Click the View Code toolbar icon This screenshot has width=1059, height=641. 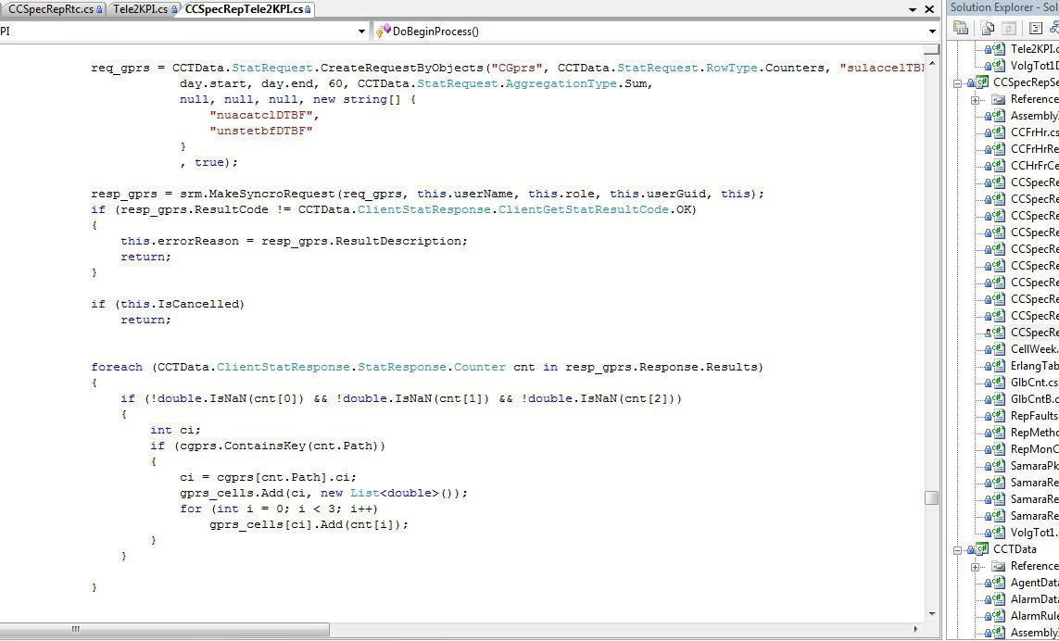pos(1036,28)
